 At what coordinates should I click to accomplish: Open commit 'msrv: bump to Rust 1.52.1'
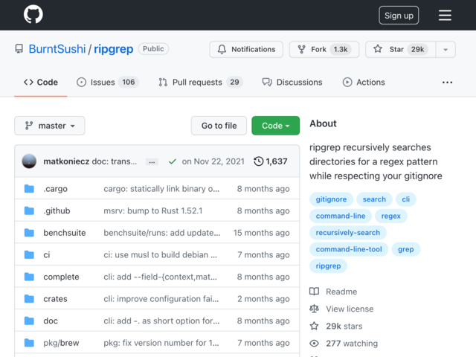pyautogui.click(x=153, y=210)
